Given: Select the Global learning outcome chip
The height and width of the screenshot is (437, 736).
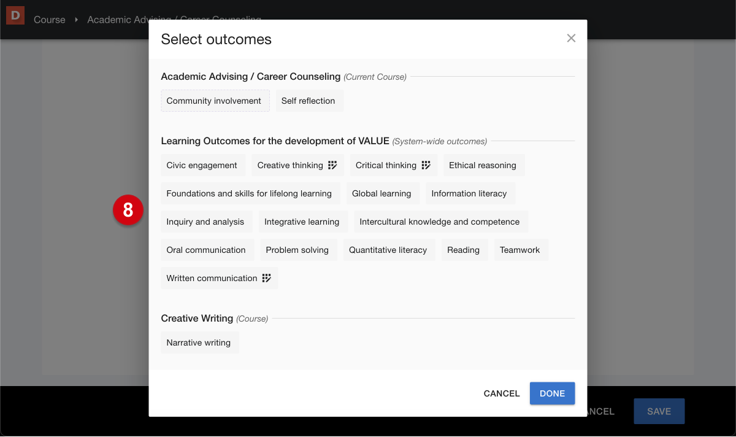Looking at the screenshot, I should [x=381, y=193].
